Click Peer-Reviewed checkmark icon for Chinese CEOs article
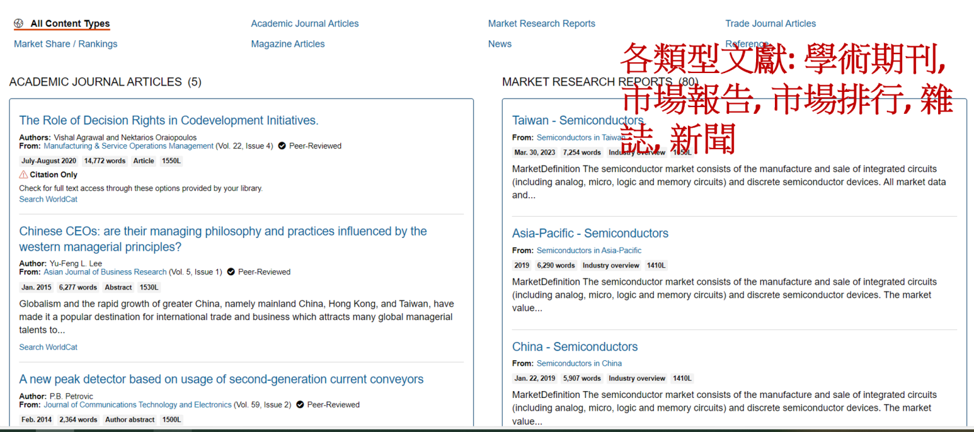This screenshot has height=432, width=974. [x=231, y=272]
